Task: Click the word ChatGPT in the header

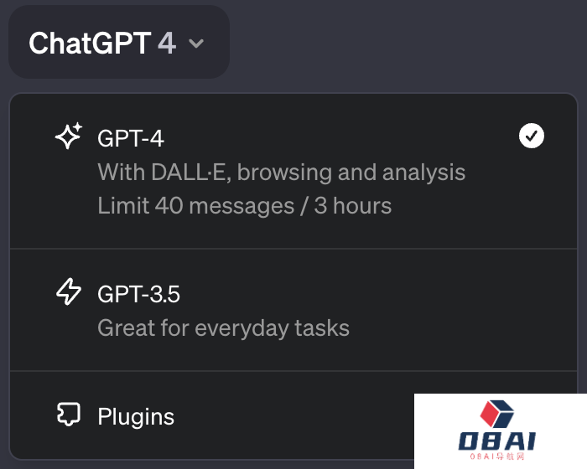Action: point(90,43)
